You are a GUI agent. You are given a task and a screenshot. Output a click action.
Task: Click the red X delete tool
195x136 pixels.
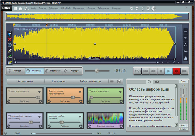[10, 39]
